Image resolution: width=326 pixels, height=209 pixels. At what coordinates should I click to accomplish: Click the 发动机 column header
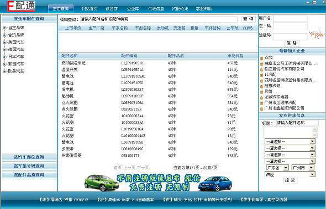(162, 28)
